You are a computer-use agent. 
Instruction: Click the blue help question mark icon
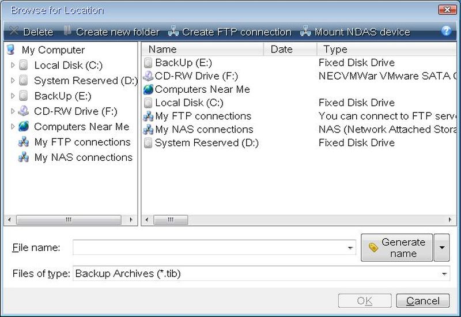[x=446, y=31]
